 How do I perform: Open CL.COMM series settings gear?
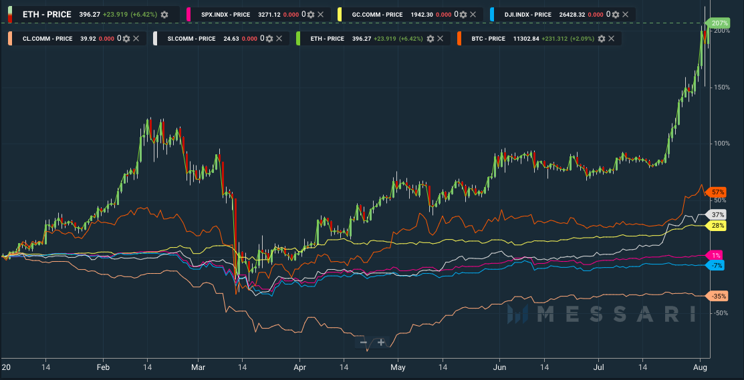(125, 39)
